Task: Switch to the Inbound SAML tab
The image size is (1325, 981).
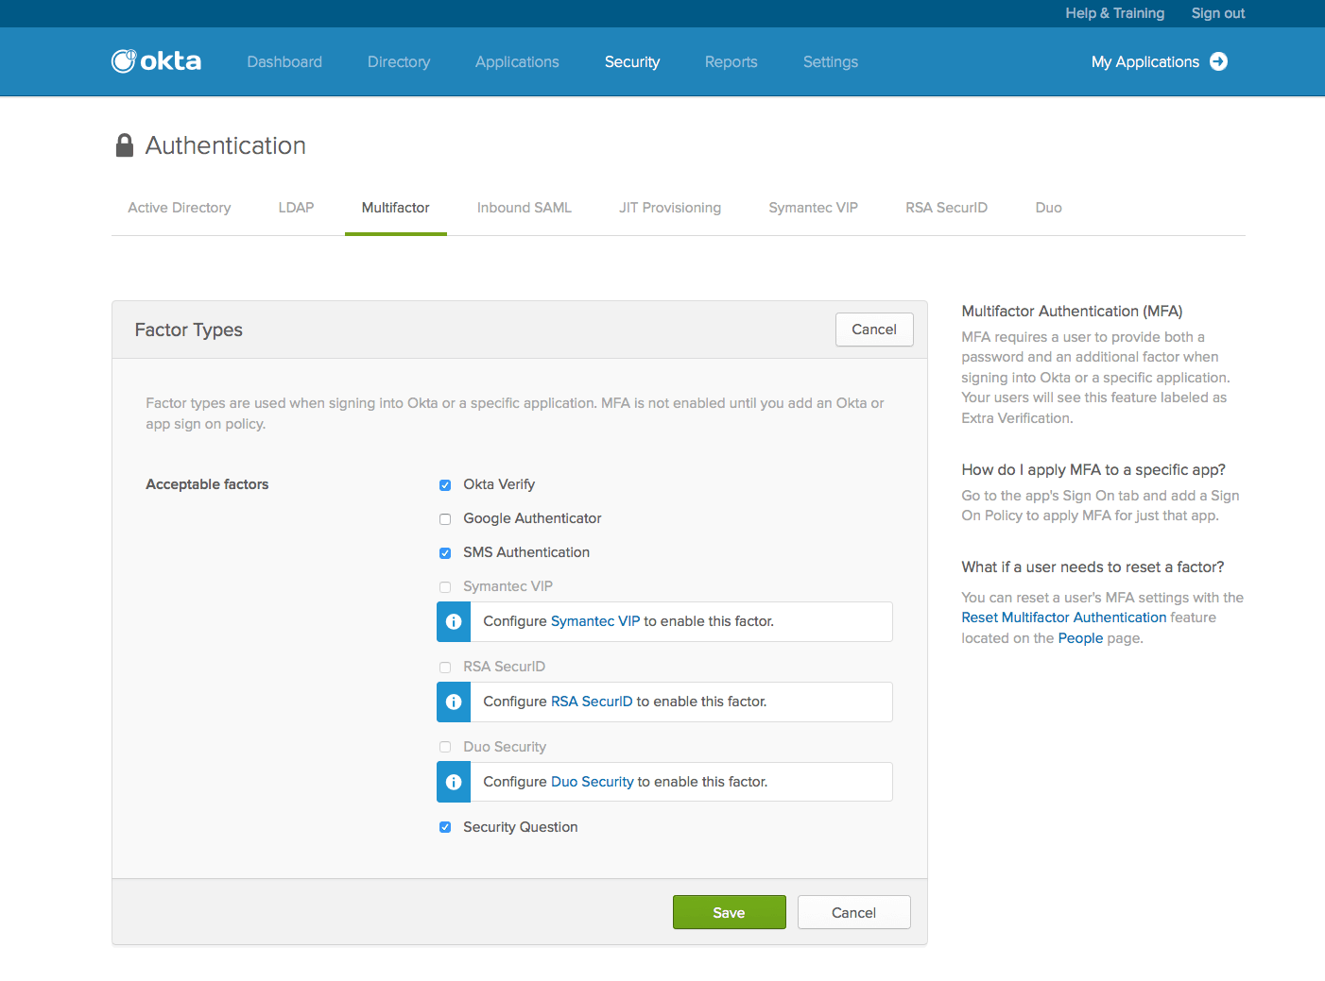Action: [x=524, y=208]
